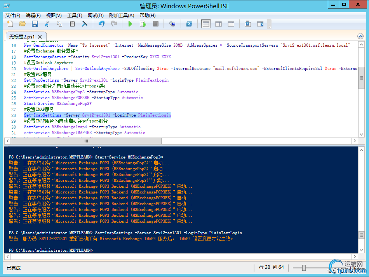Screen dimensions: 369x277
Task: Click the 行 28 列 64 position indicator
Action: 272,267
